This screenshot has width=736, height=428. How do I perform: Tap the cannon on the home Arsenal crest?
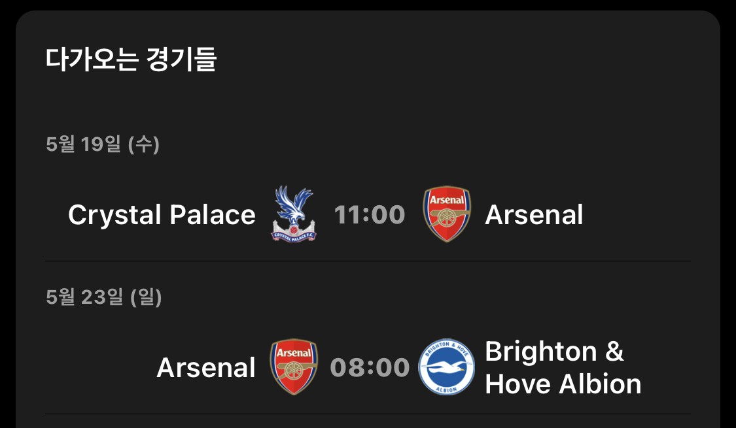[294, 370]
